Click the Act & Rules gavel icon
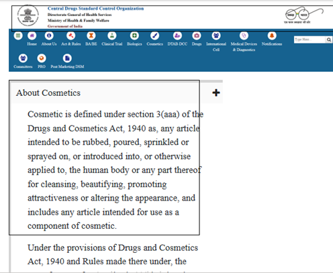 [70, 36]
